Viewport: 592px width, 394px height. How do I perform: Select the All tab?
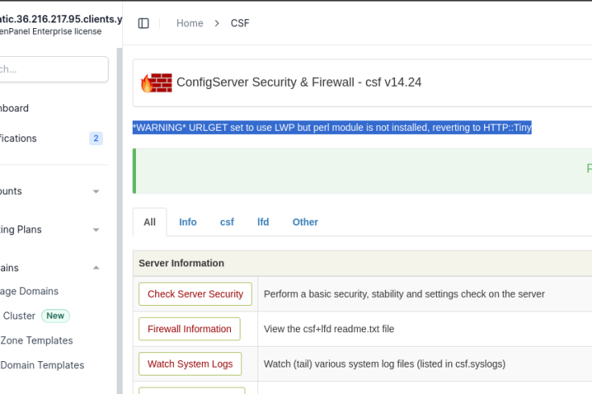coord(150,222)
